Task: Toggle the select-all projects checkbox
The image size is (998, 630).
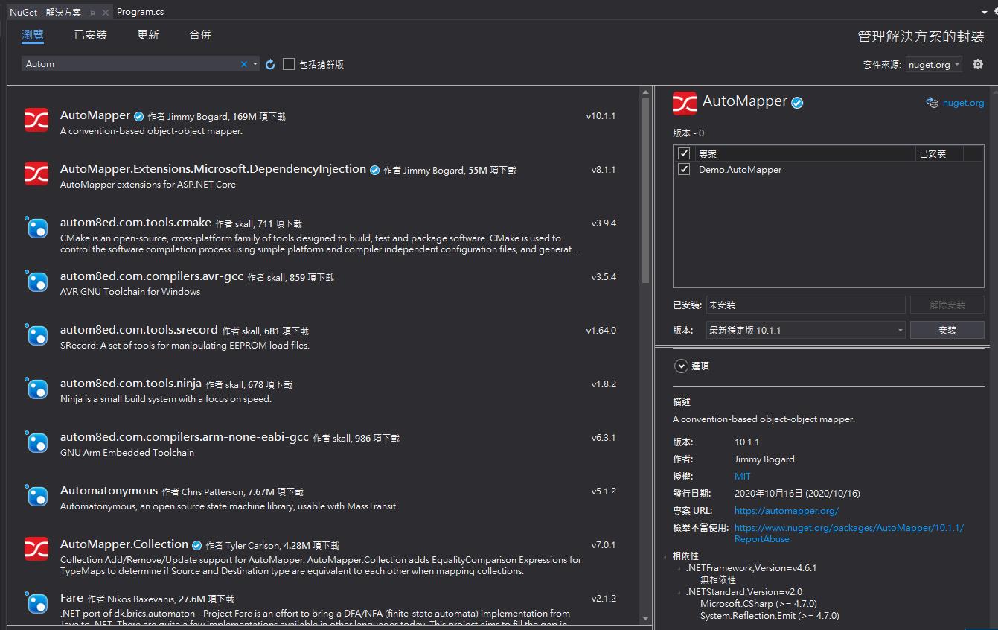Action: pyautogui.click(x=684, y=153)
